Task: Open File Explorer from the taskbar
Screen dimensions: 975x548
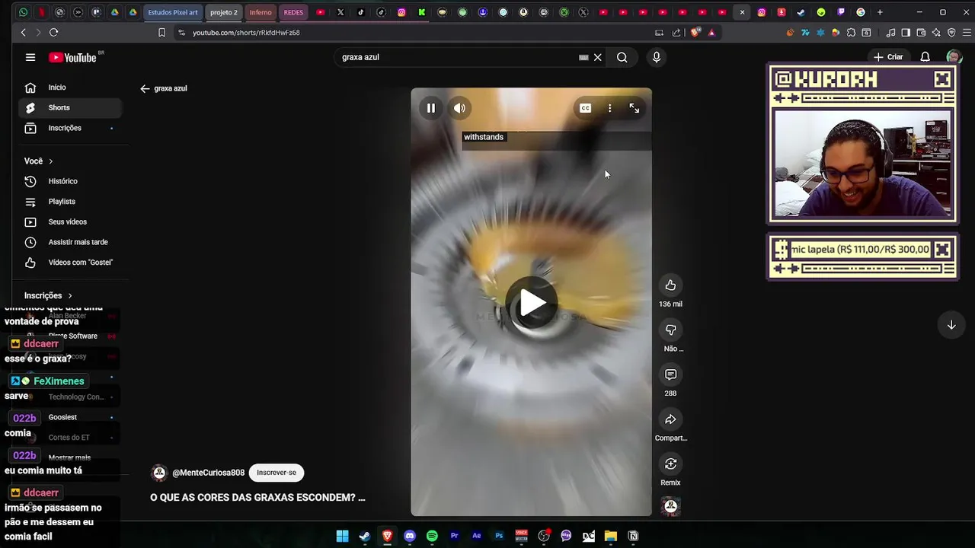Action: coord(611,536)
